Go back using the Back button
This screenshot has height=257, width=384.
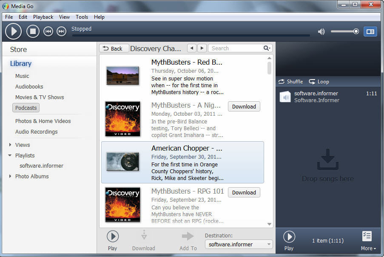click(x=114, y=48)
